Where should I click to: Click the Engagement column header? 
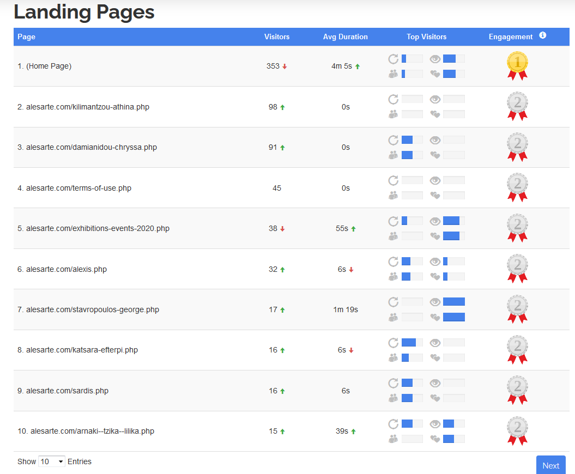tap(511, 37)
